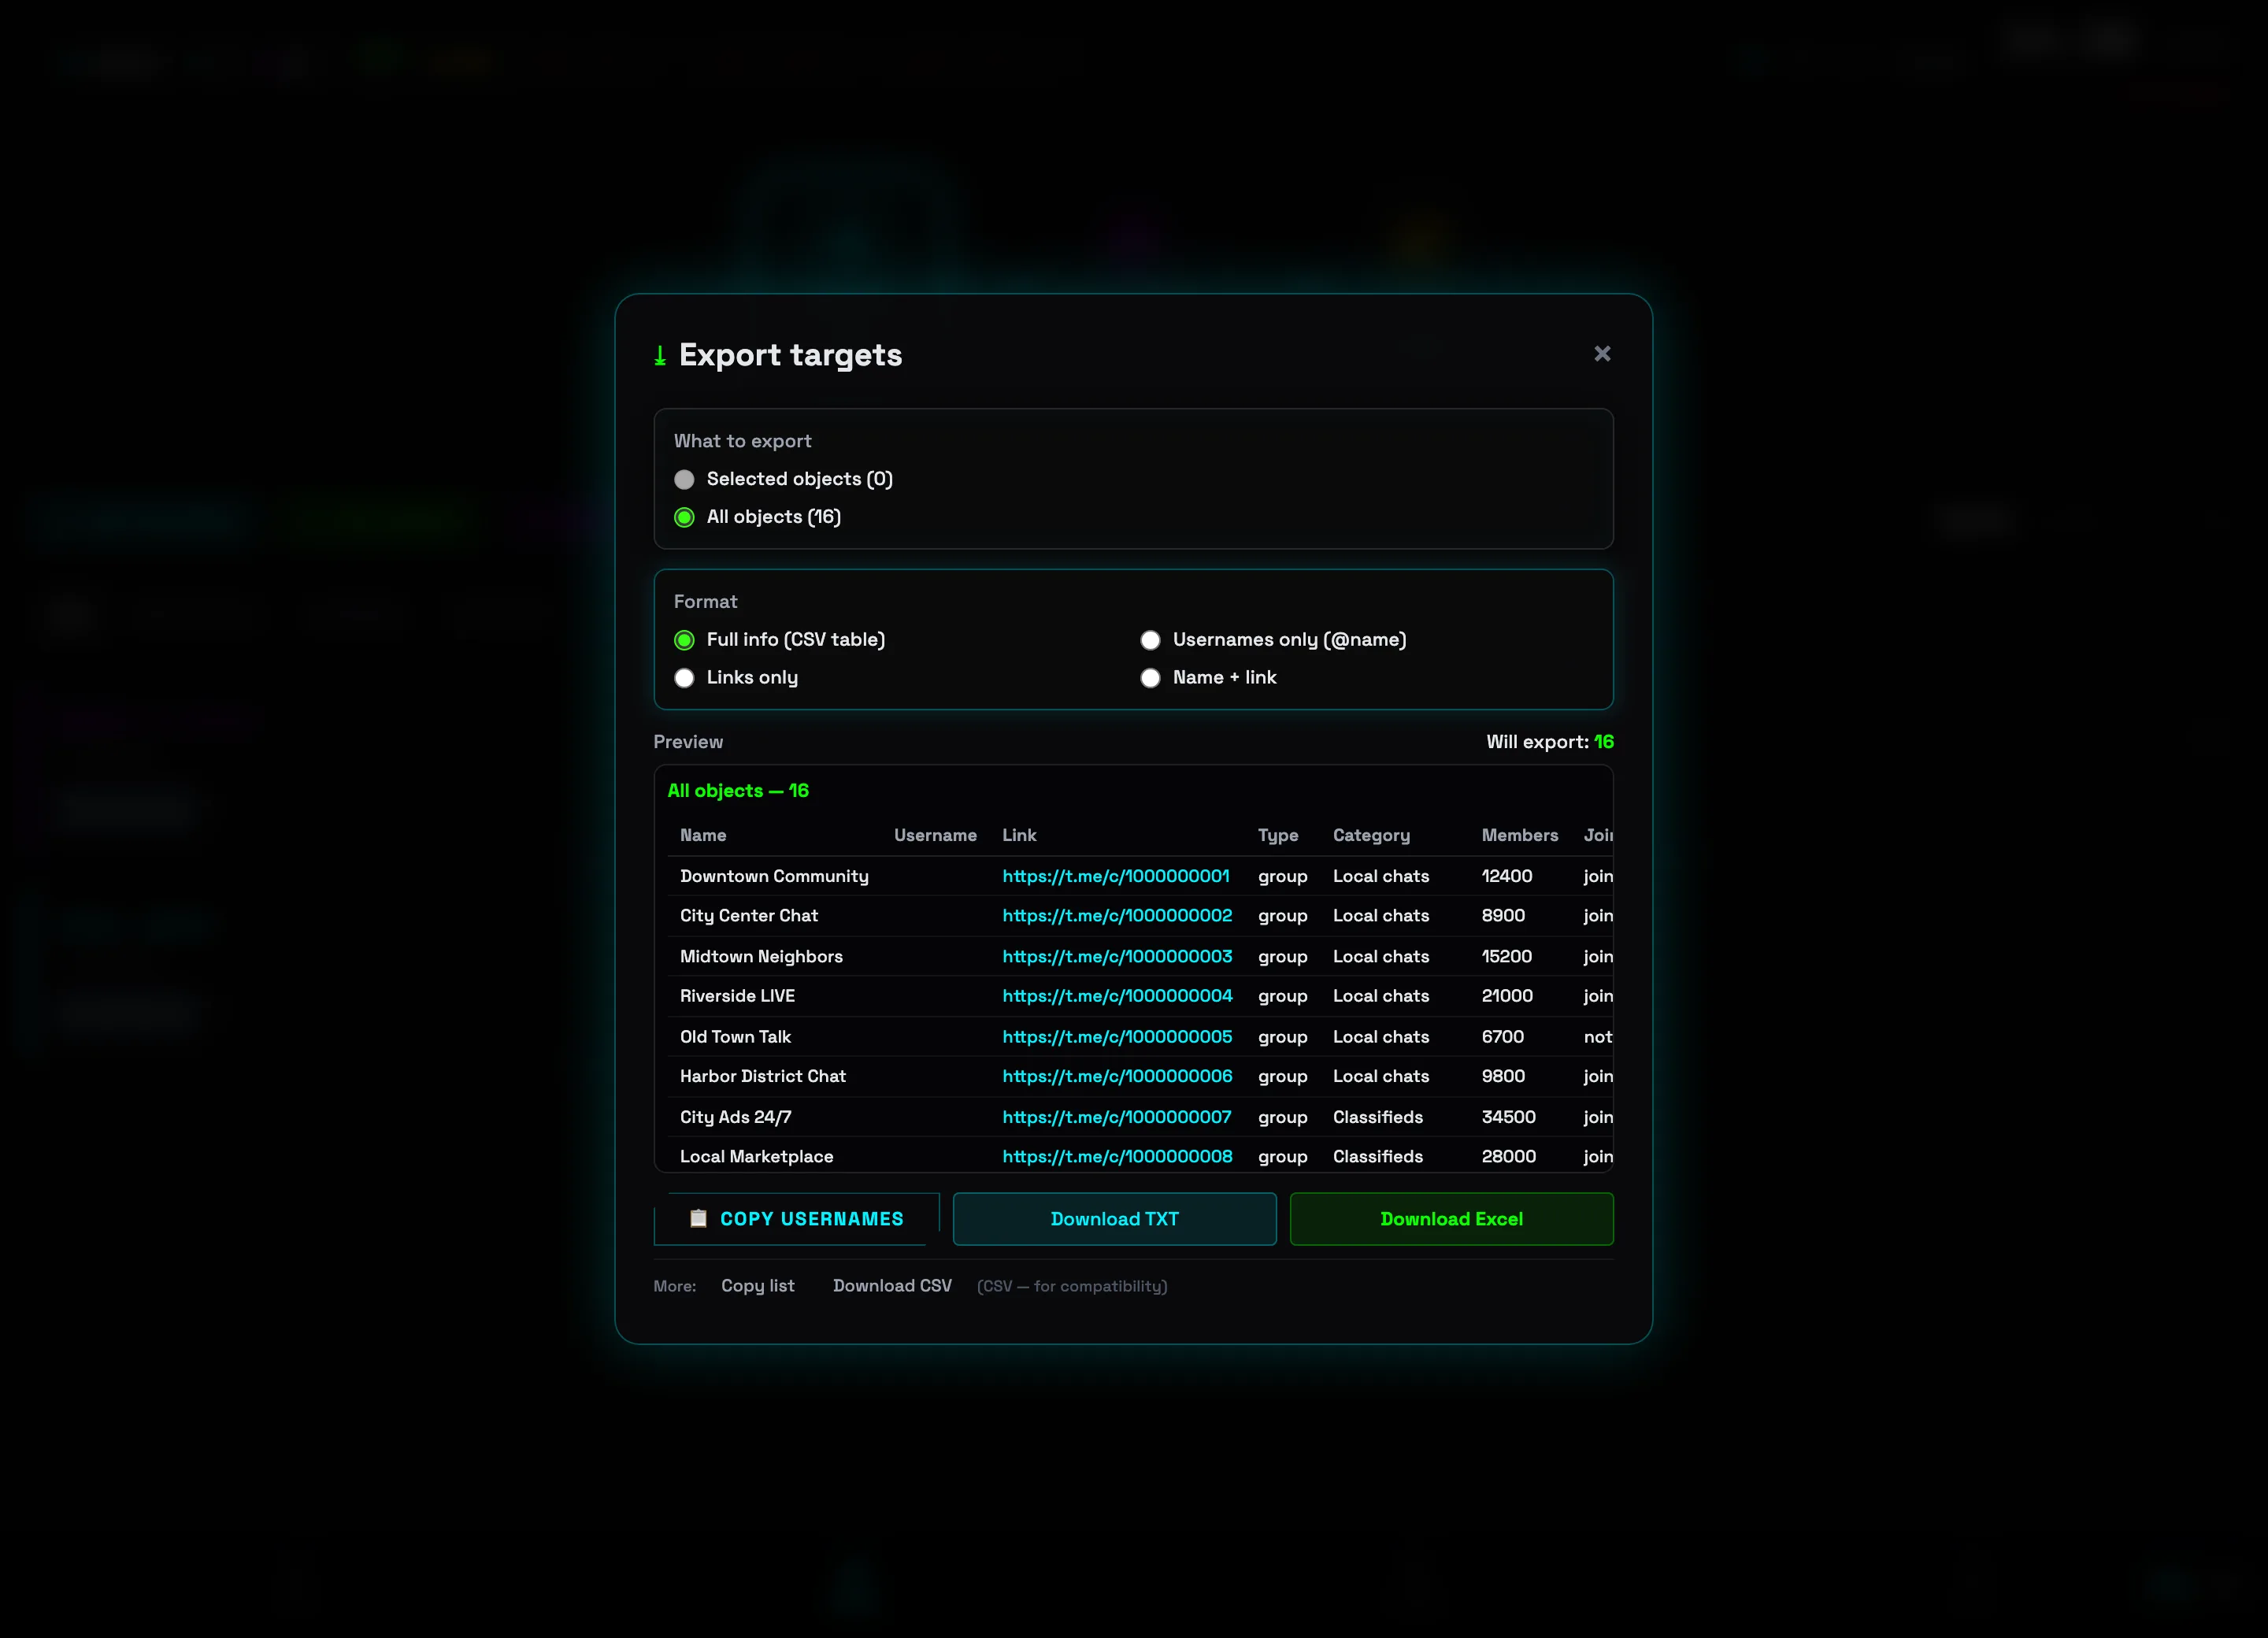
Task: Click the City Center Chat name cell
Action: [748, 916]
